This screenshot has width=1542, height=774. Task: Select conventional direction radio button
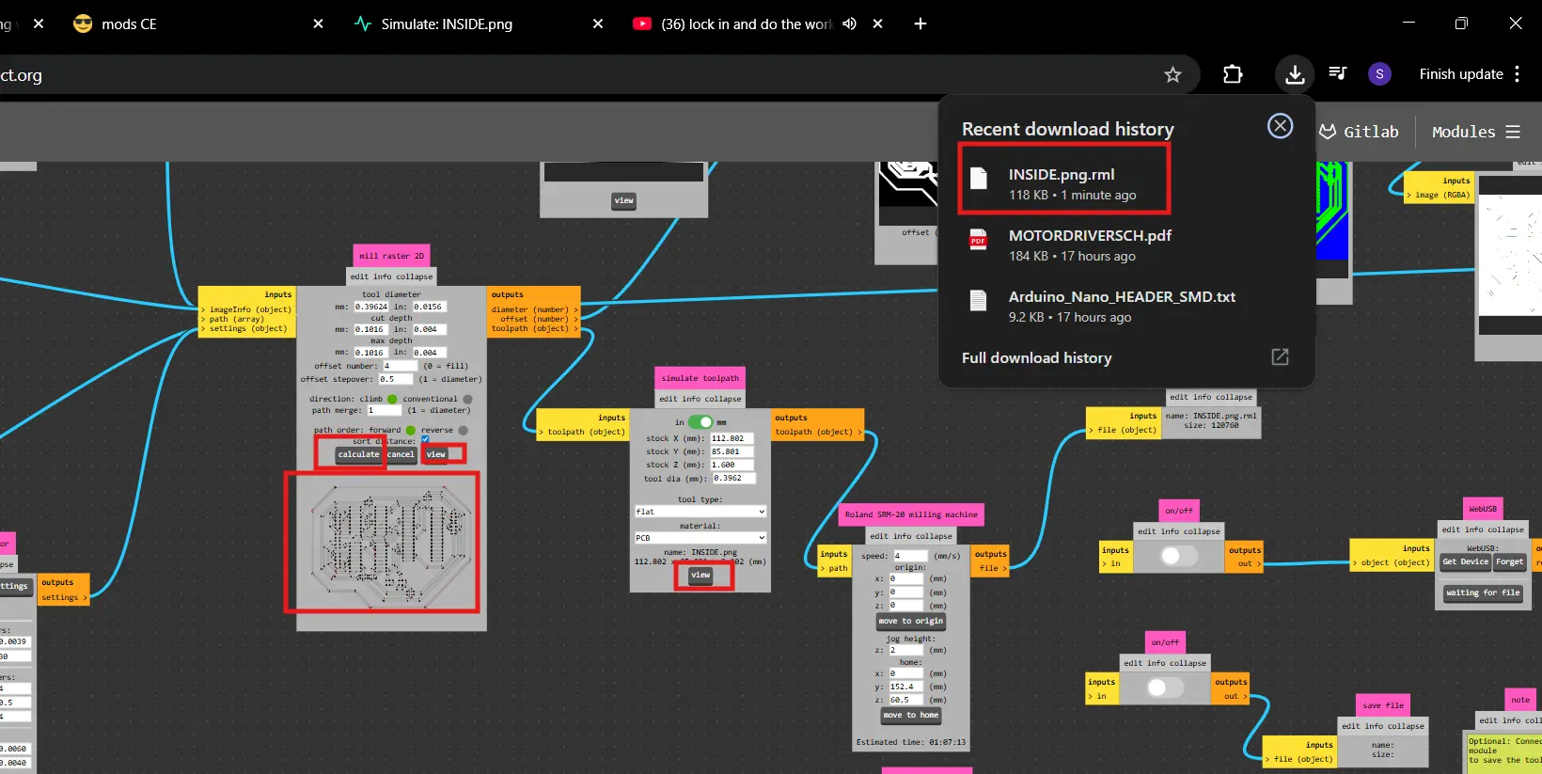[x=467, y=399]
